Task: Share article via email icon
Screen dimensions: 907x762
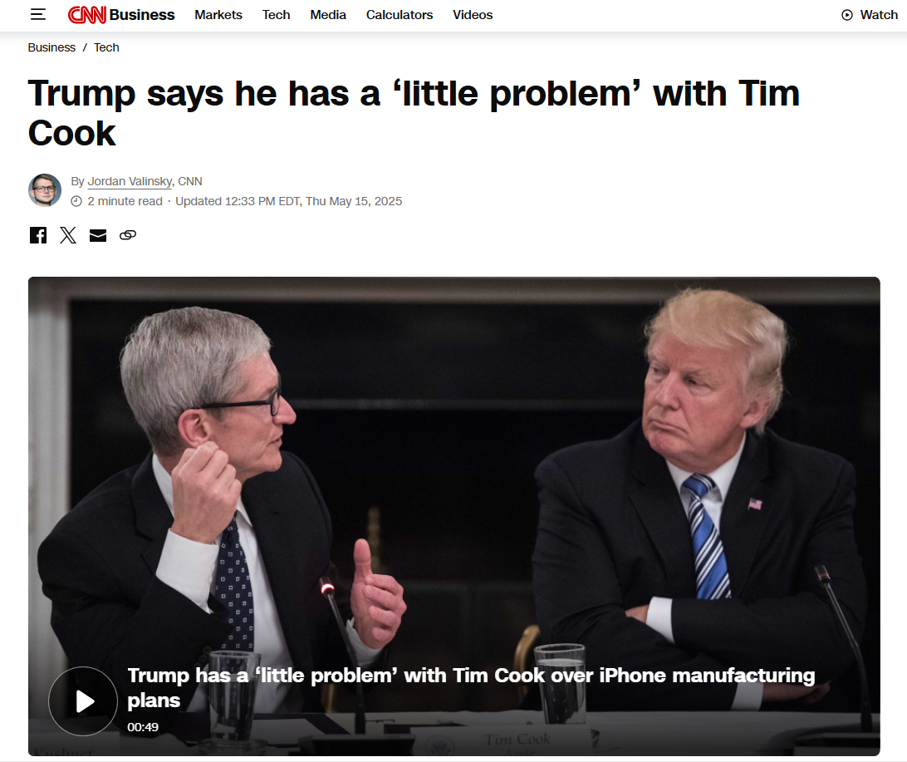Action: coord(98,235)
